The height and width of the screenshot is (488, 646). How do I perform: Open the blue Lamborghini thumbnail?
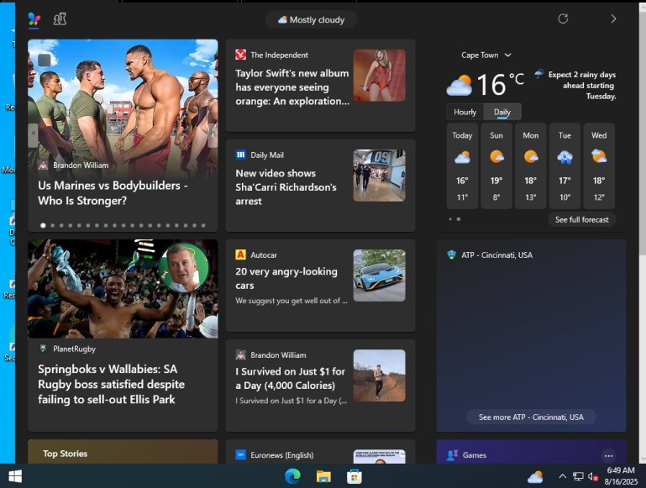pos(379,275)
